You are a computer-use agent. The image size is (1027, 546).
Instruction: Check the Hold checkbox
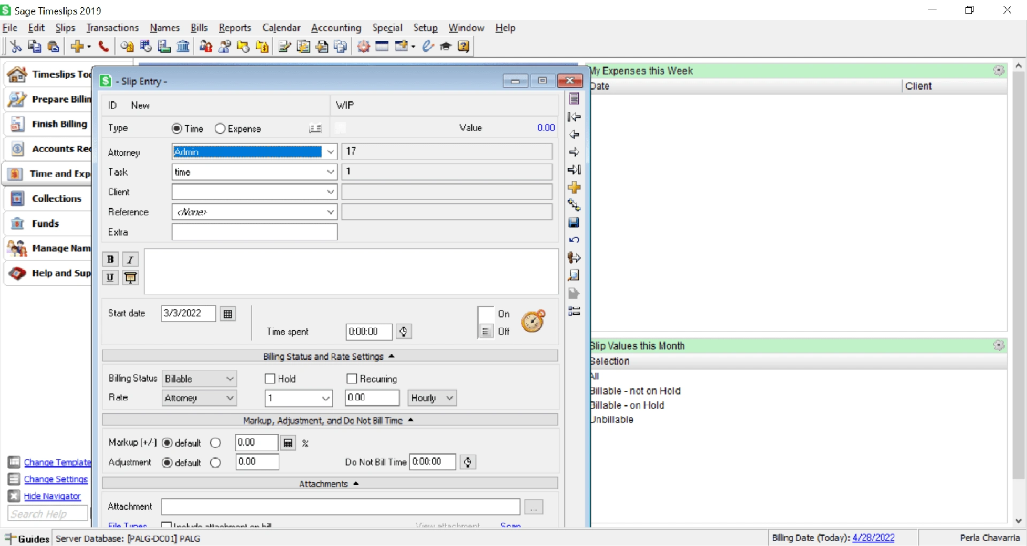270,379
